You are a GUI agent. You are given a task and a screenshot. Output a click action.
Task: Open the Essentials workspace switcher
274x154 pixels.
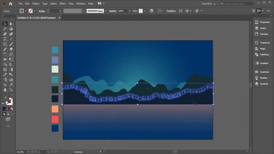[208, 4]
